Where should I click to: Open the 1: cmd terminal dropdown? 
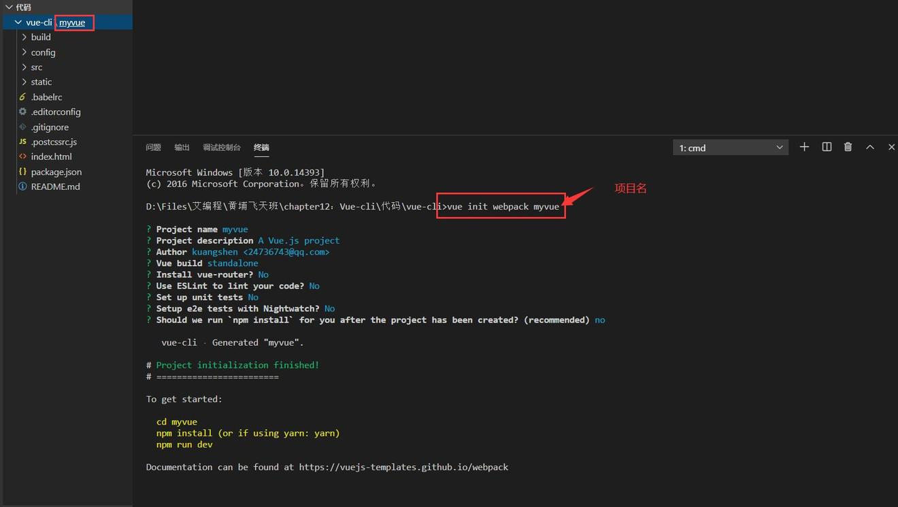click(x=730, y=147)
